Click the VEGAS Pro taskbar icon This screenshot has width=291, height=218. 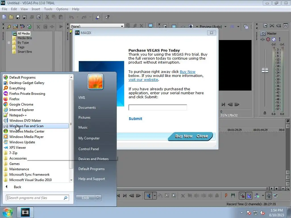[x=25, y=212]
